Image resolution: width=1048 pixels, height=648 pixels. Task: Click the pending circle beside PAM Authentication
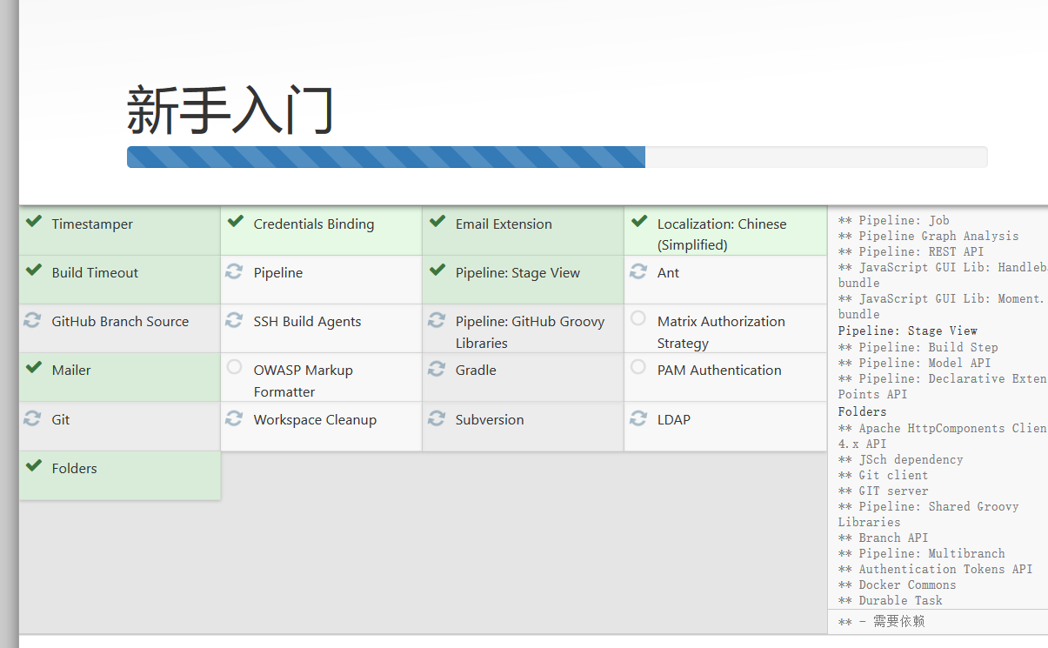pyautogui.click(x=638, y=367)
